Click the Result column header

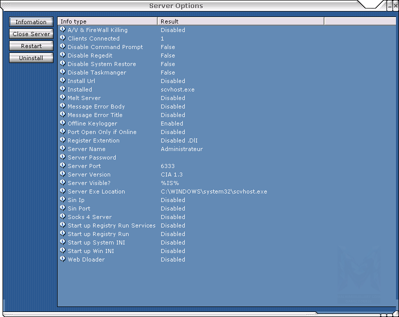point(240,21)
